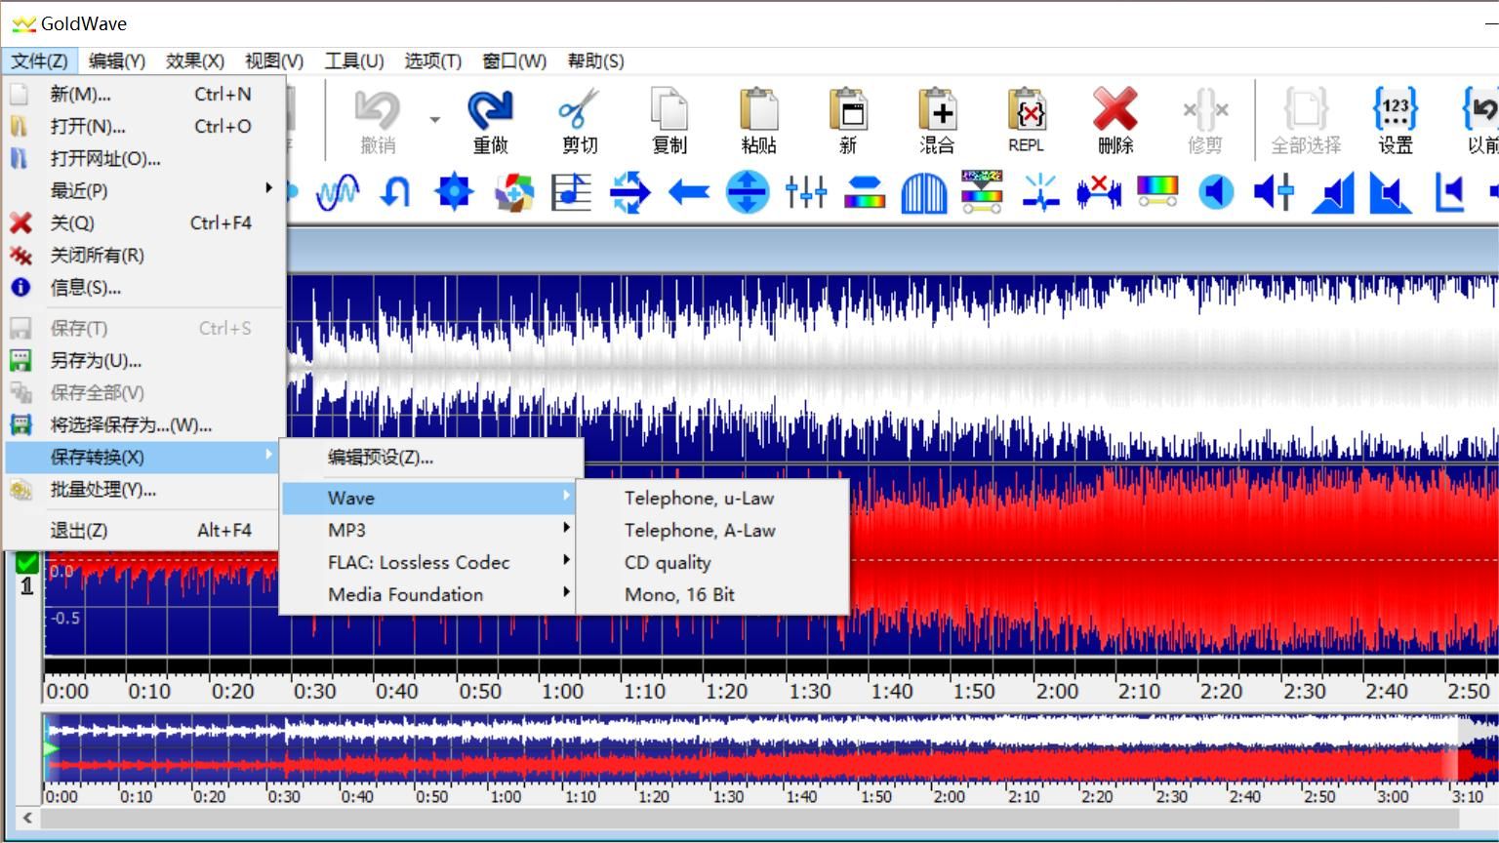The height and width of the screenshot is (843, 1499).
Task: Click the blue arch-shaped effect icon
Action: click(923, 192)
